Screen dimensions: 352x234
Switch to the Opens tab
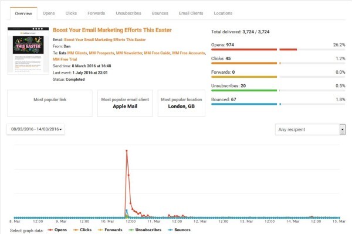[49, 13]
